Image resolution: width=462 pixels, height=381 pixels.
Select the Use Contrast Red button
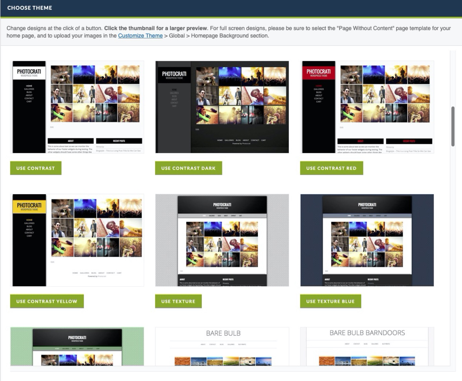coord(331,168)
